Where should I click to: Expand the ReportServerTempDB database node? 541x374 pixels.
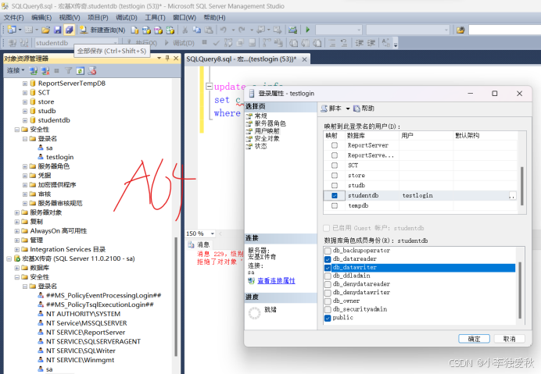(25, 84)
